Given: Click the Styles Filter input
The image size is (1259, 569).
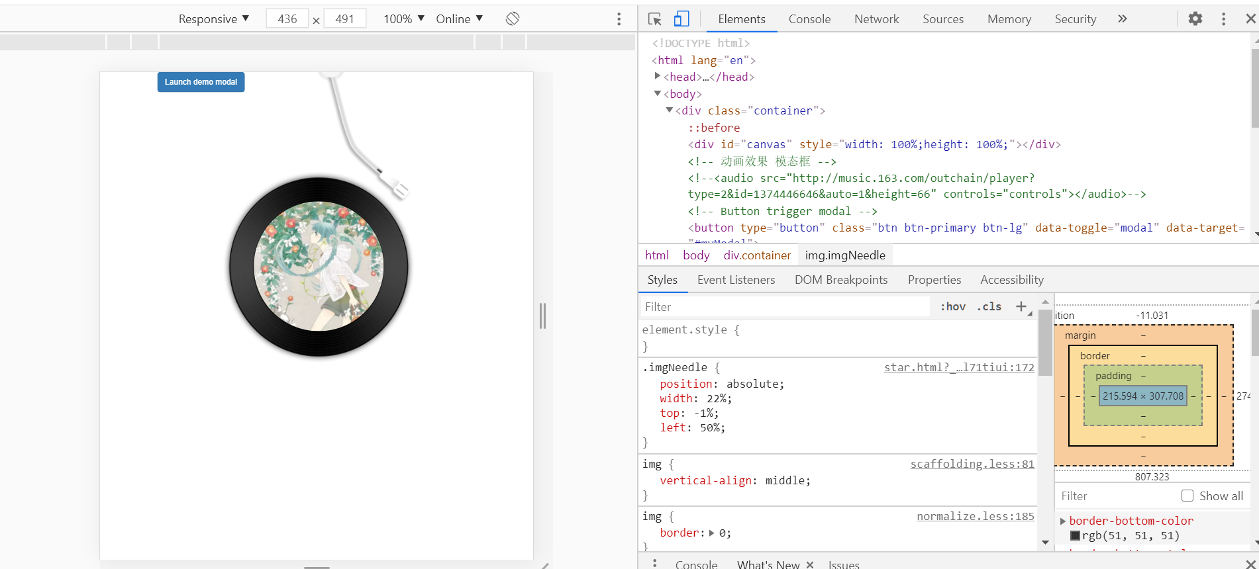Looking at the screenshot, I should (785, 306).
